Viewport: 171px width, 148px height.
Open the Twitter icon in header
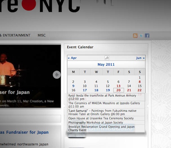coord(141,36)
